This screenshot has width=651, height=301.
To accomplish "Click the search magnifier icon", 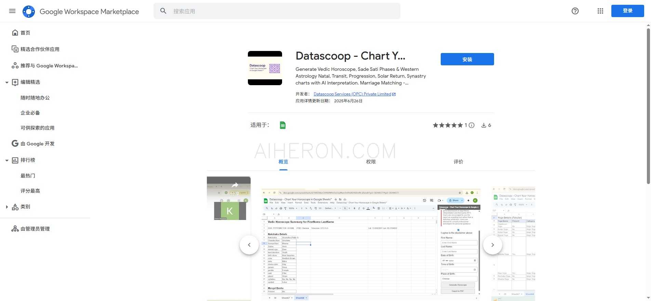I will [163, 11].
